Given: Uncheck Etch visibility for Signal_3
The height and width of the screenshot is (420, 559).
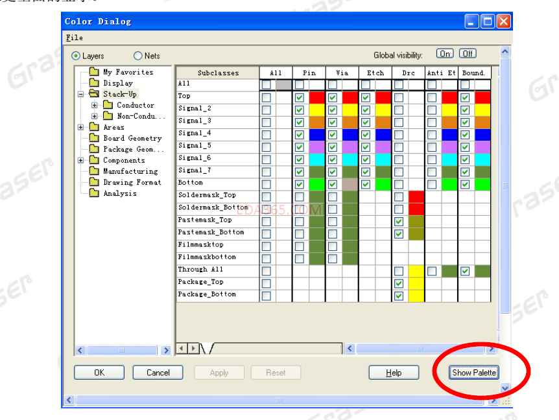Looking at the screenshot, I should (x=366, y=122).
